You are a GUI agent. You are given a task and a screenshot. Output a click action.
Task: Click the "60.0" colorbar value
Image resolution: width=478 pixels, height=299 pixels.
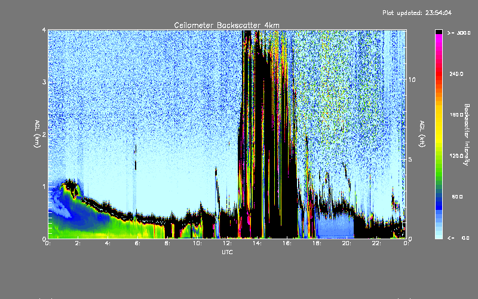pyautogui.click(x=457, y=197)
